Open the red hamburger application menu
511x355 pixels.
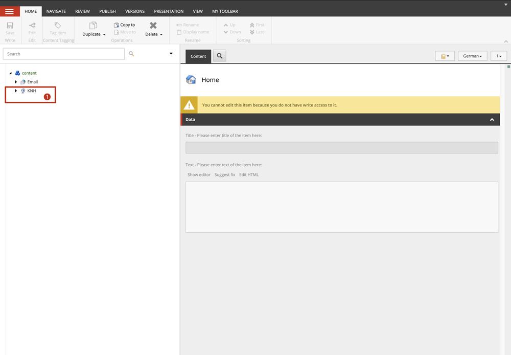coord(10,11)
